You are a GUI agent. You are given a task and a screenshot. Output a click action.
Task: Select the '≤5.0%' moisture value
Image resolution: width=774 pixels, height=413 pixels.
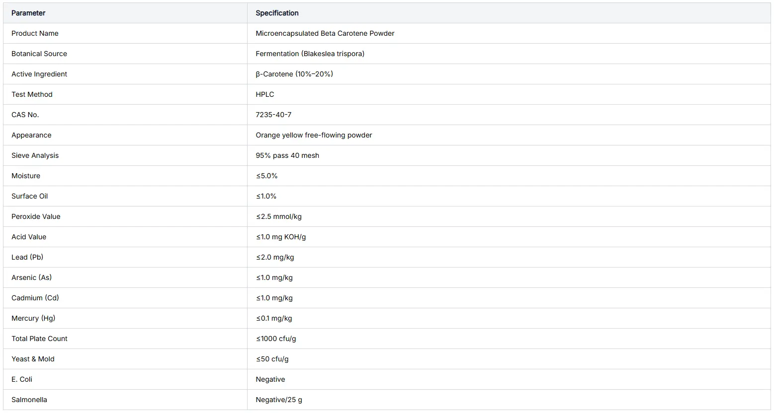click(267, 176)
